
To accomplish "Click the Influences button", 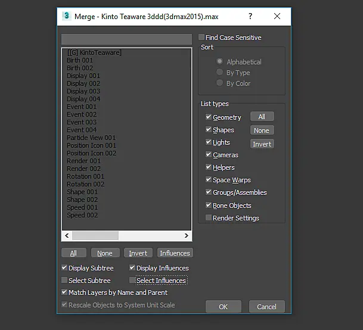I will click(x=175, y=253).
